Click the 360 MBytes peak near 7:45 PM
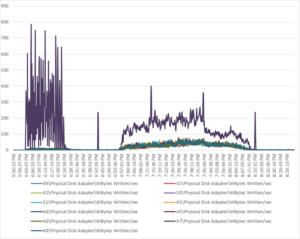The width and height of the screenshot is (300, 239). tap(203, 93)
